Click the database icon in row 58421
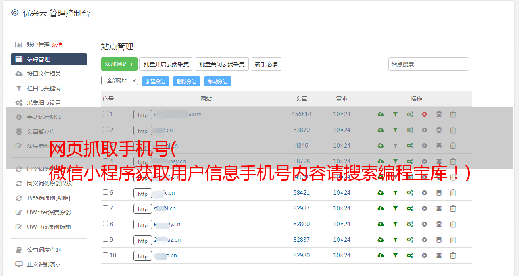Image resolution: width=519 pixels, height=276 pixels. 439,193
